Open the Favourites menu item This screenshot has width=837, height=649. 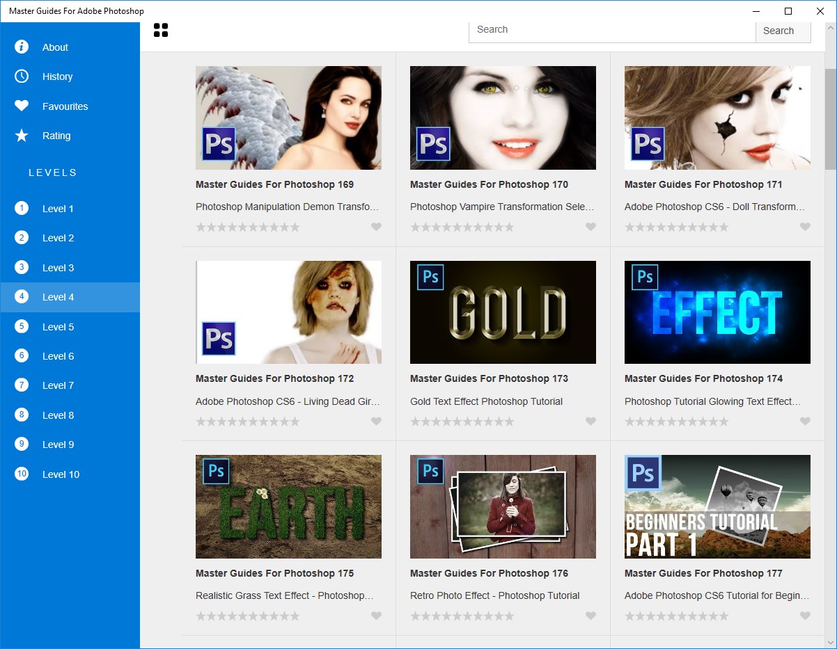pos(70,106)
